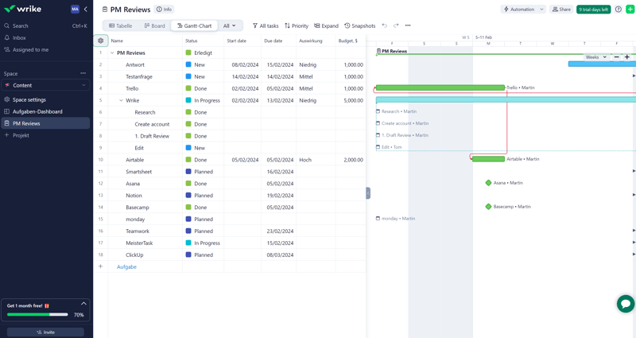The width and height of the screenshot is (636, 338).
Task: Click the table panel collapse handle
Action: click(x=368, y=193)
